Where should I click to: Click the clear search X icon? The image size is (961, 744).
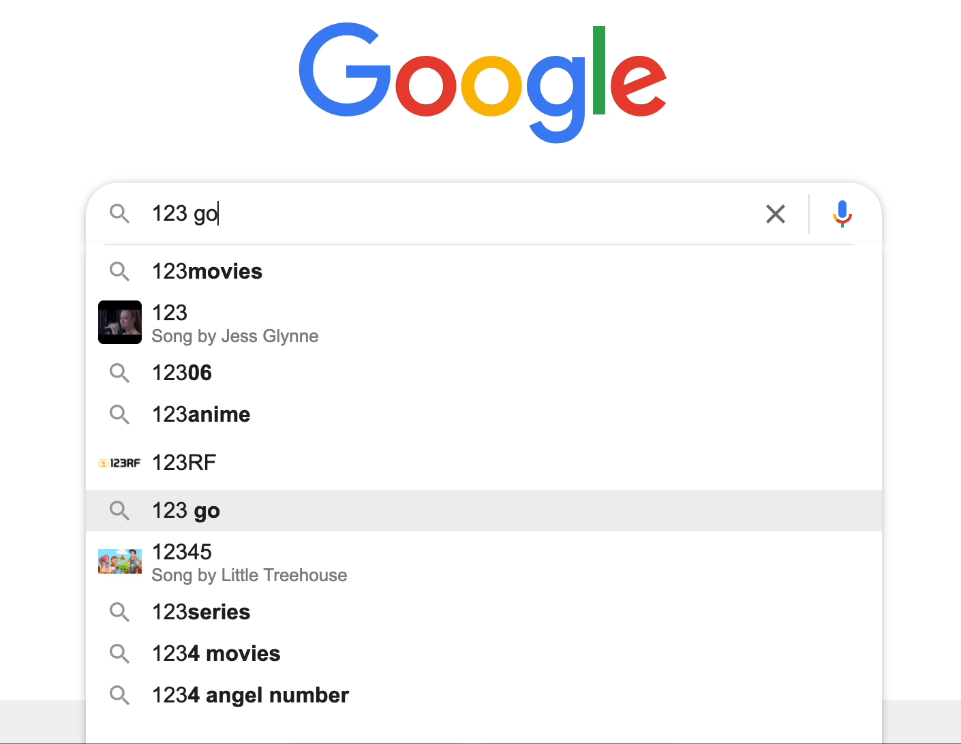pyautogui.click(x=776, y=214)
